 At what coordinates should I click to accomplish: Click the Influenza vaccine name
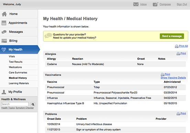(x=52, y=98)
